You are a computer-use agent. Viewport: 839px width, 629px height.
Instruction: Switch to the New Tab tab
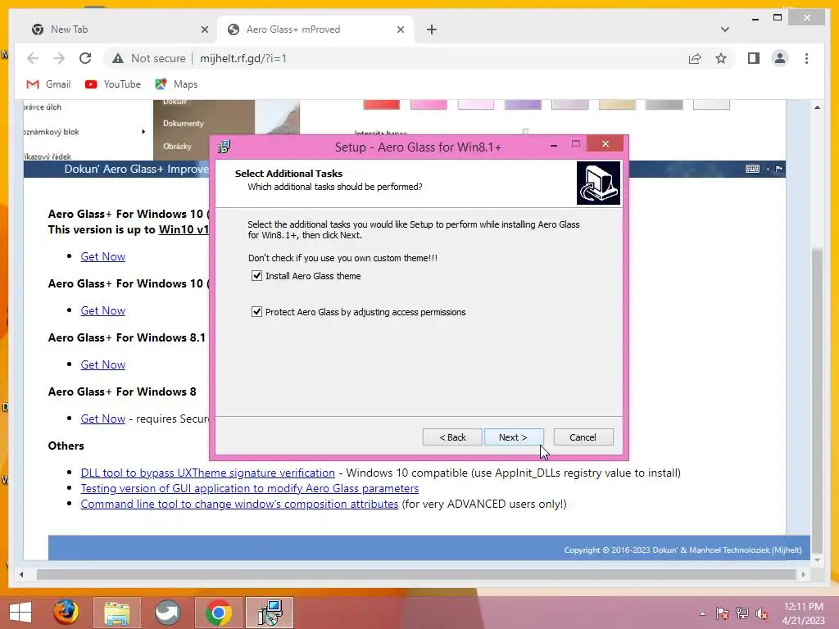pos(118,29)
